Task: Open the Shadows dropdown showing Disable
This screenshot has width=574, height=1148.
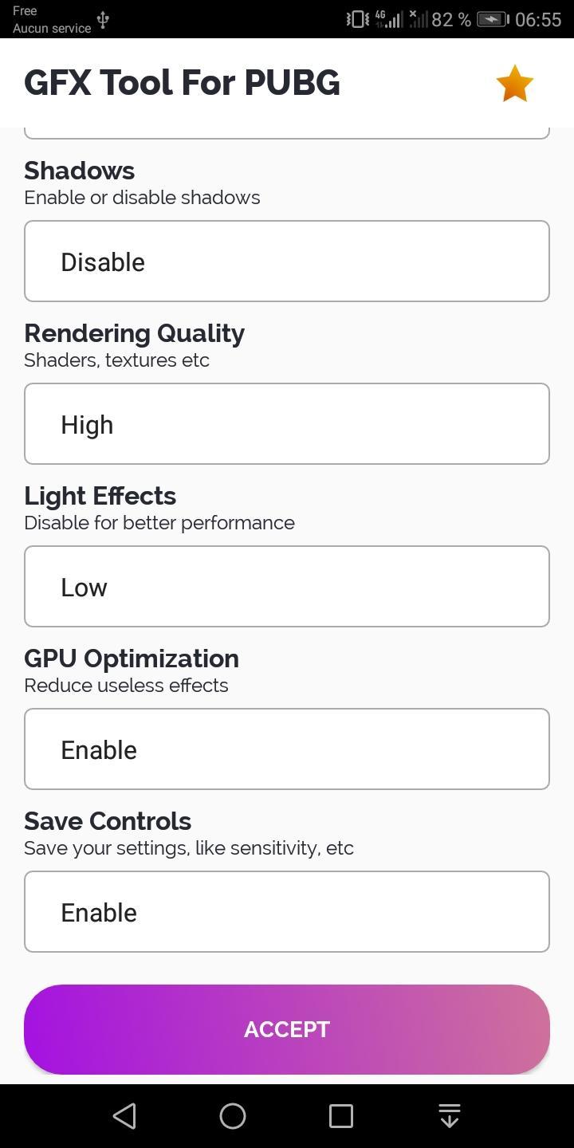Action: click(x=287, y=261)
